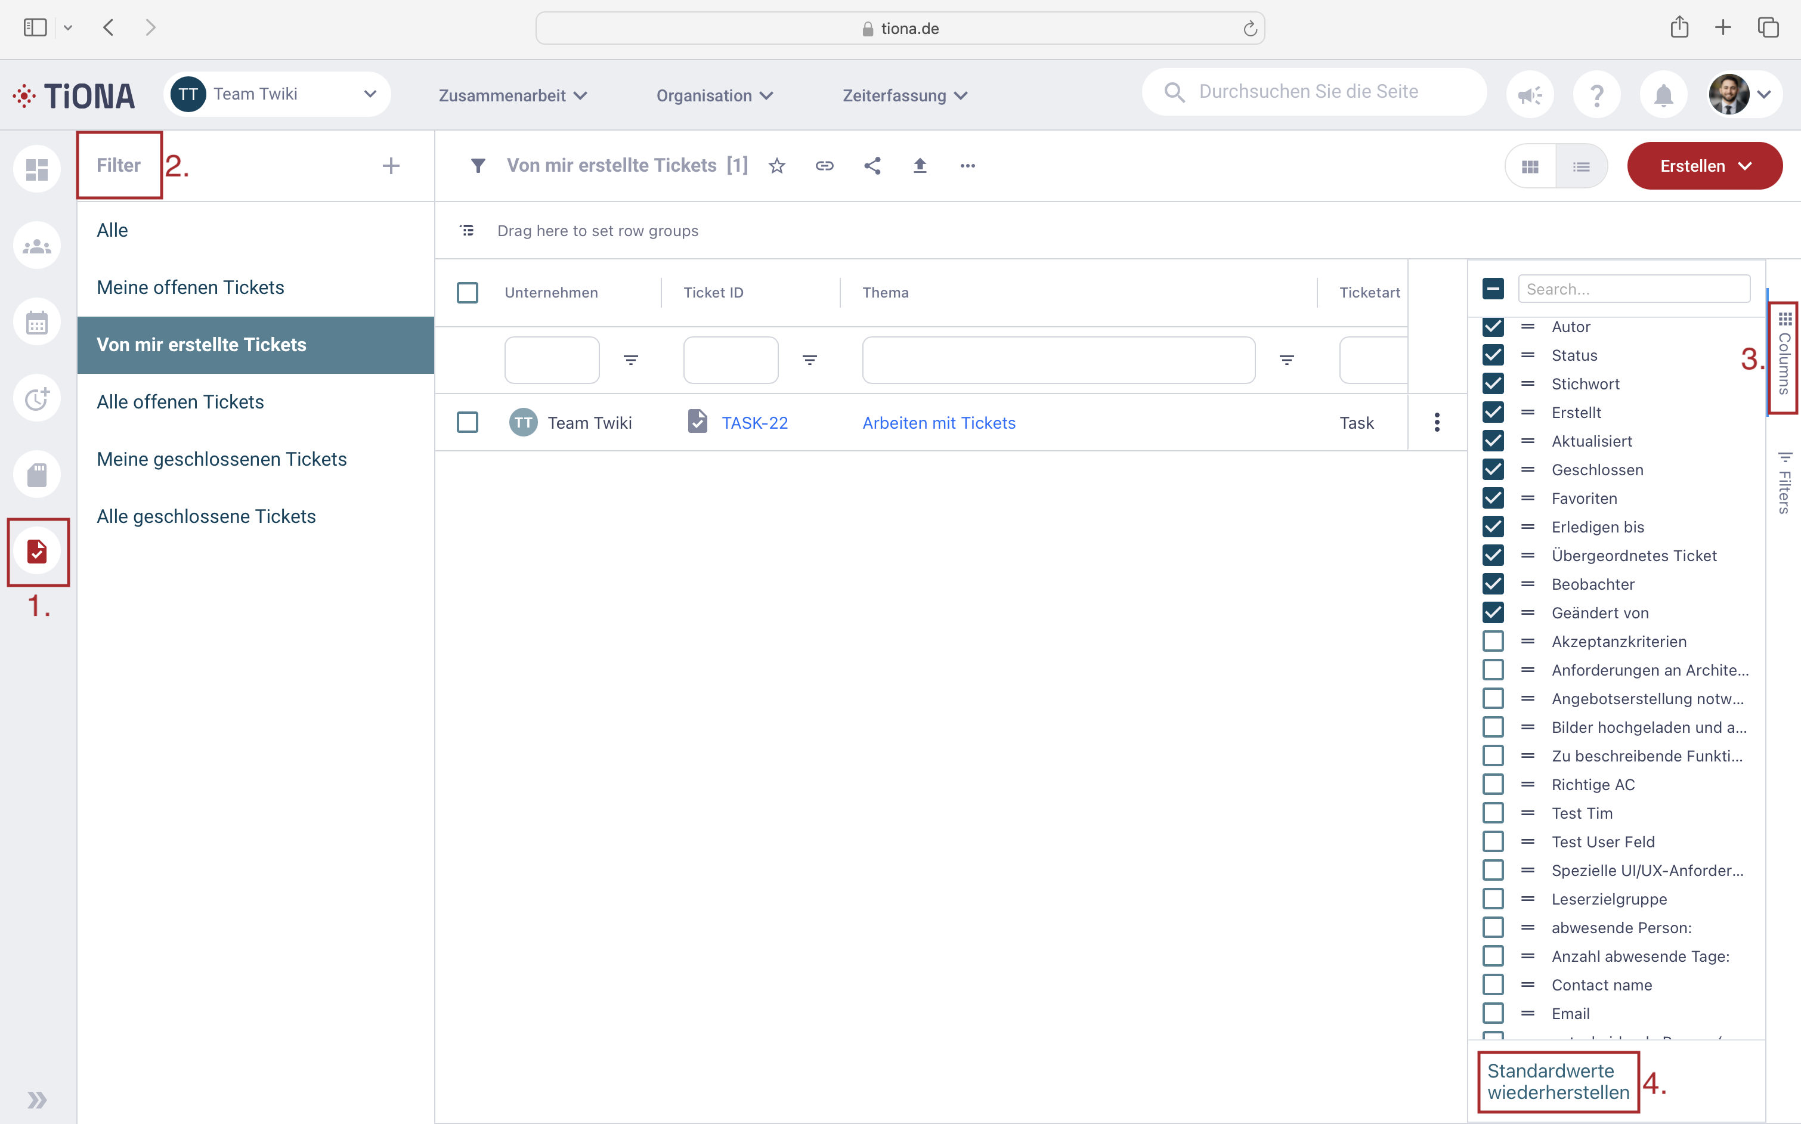Open notifications bell icon

pyautogui.click(x=1663, y=94)
